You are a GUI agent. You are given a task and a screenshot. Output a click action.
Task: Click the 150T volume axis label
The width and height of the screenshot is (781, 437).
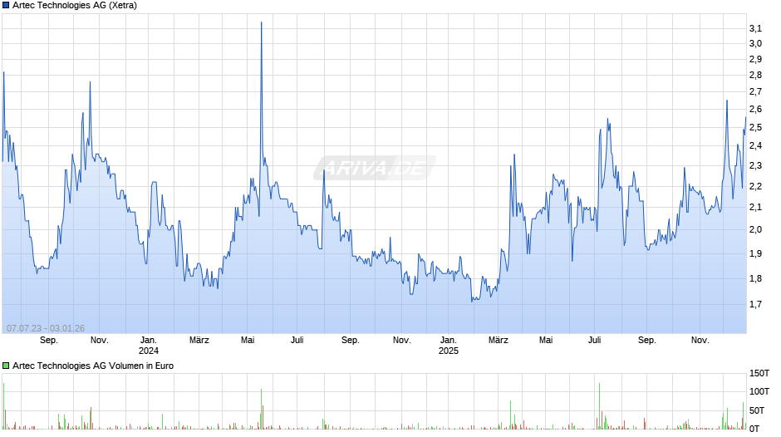[759, 373]
